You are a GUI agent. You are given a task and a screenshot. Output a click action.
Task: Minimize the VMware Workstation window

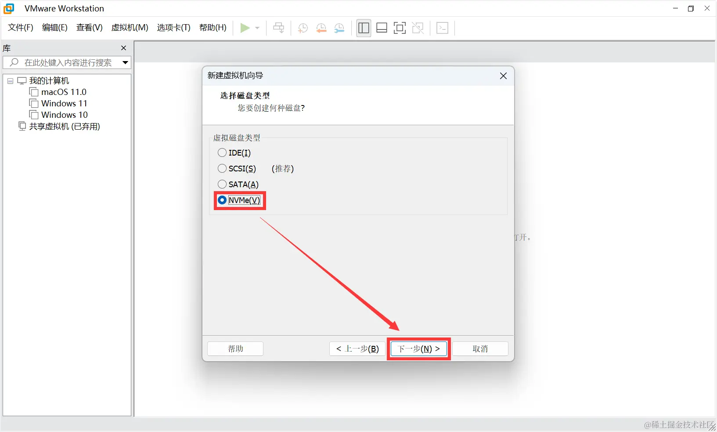tap(675, 8)
